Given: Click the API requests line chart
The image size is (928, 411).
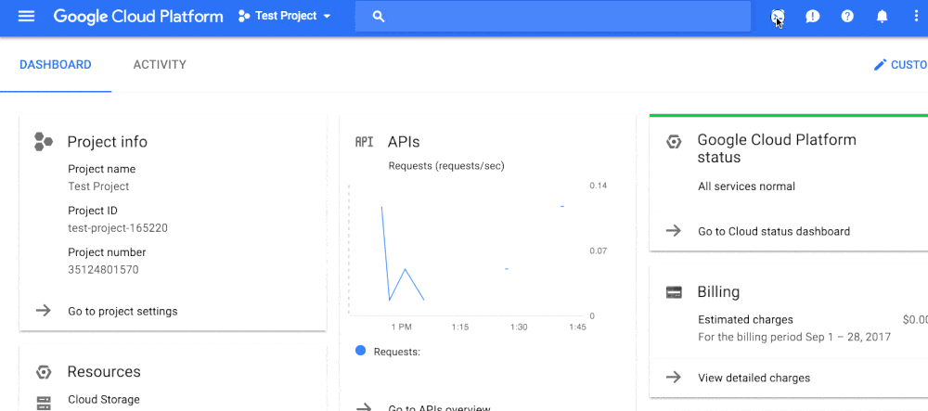Looking at the screenshot, I should click(x=466, y=250).
